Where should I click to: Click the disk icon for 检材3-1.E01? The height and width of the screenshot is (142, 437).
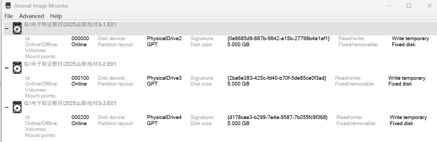(x=17, y=29)
